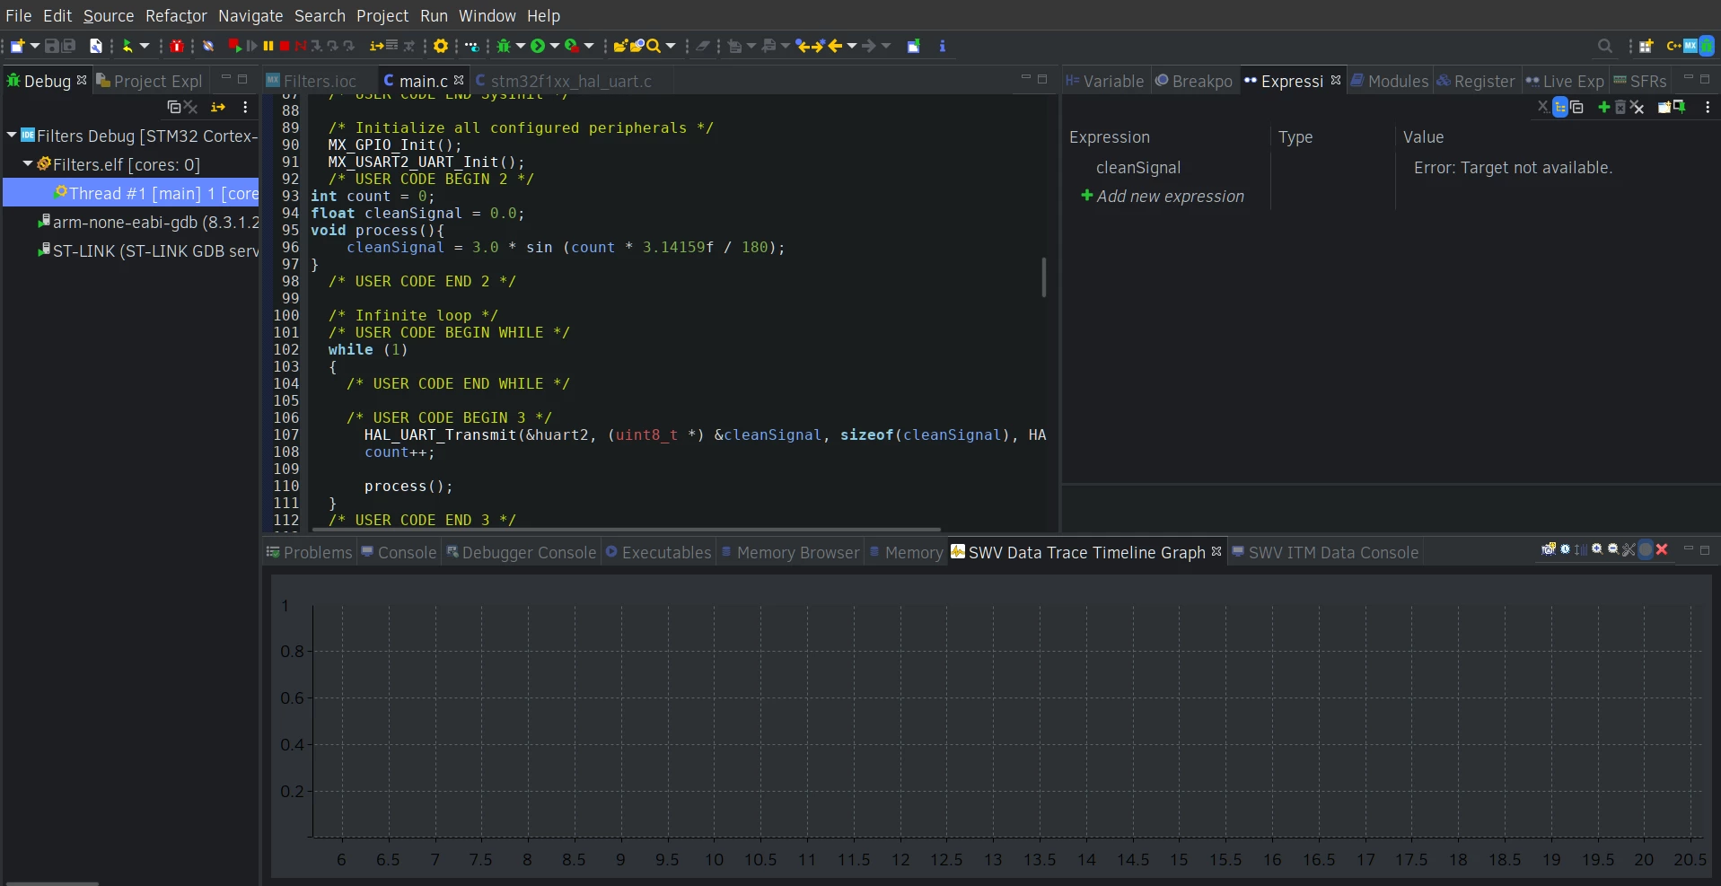Viewport: 1721px width, 886px height.
Task: Switch to the Project Explorer tab
Action: pyautogui.click(x=151, y=81)
